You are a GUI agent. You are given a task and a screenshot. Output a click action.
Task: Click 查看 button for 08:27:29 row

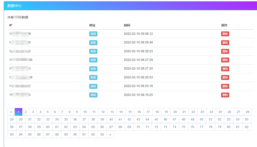click(x=93, y=60)
